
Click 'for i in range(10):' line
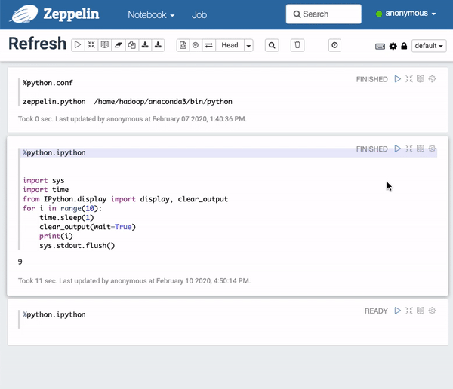click(x=63, y=208)
